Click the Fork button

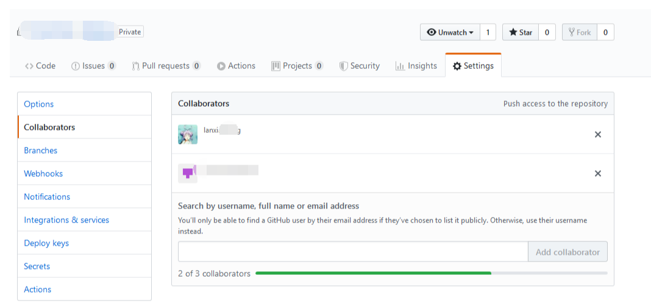[x=580, y=32]
